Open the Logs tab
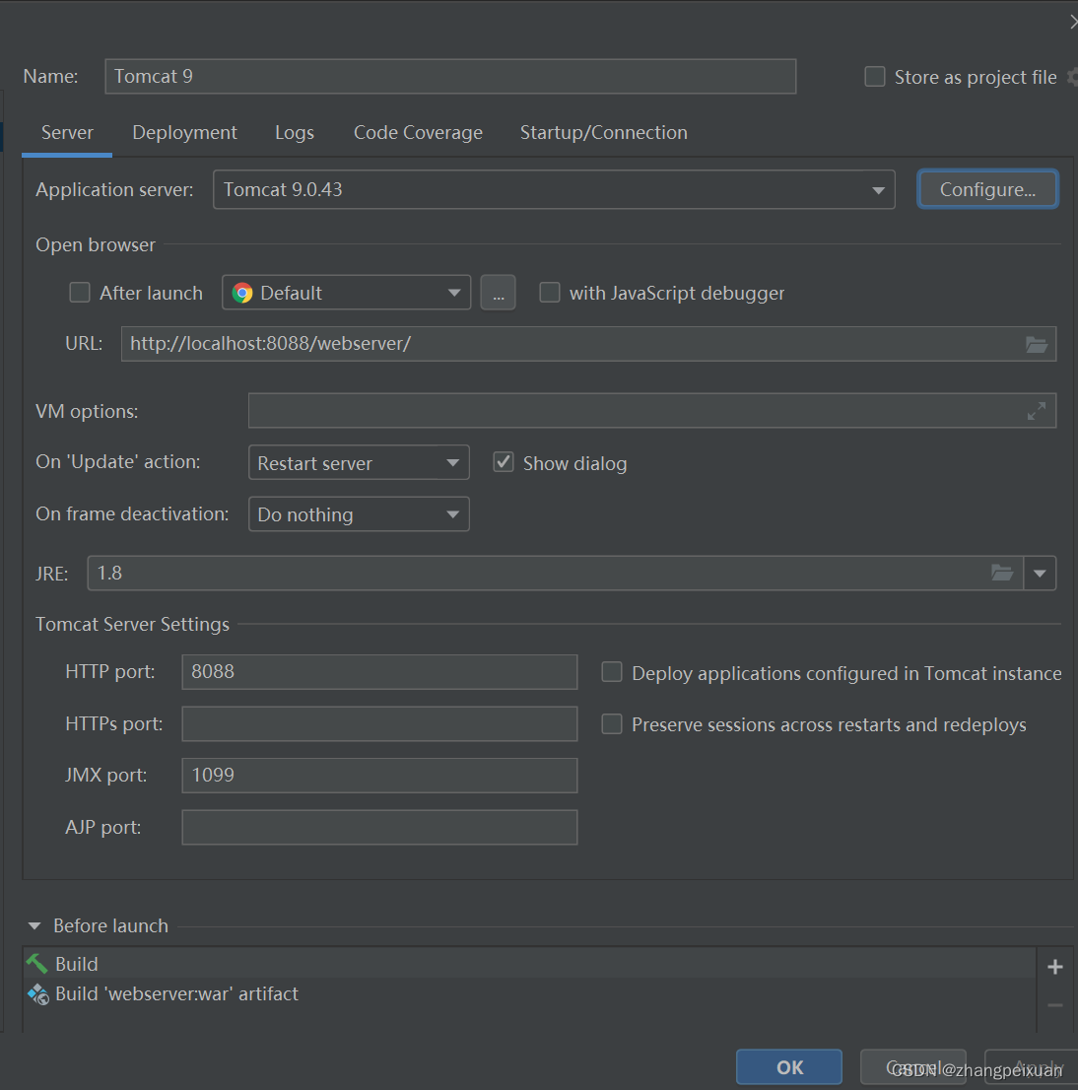The width and height of the screenshot is (1078, 1090). [295, 133]
